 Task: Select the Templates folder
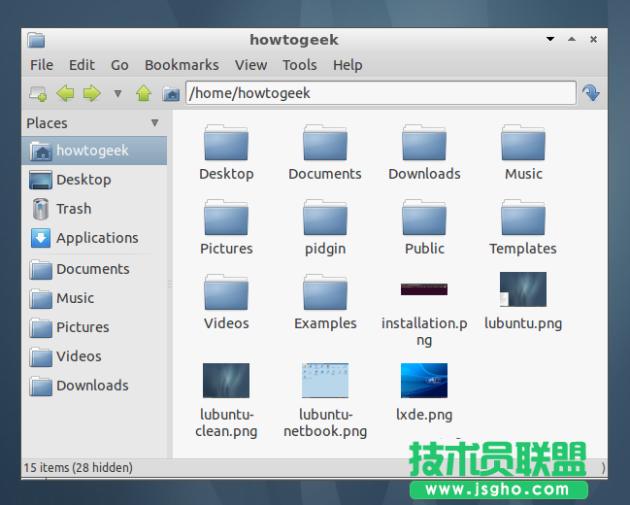click(523, 227)
